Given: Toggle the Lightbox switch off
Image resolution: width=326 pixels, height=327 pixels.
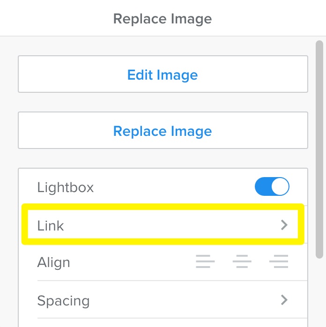Looking at the screenshot, I should pyautogui.click(x=272, y=187).
